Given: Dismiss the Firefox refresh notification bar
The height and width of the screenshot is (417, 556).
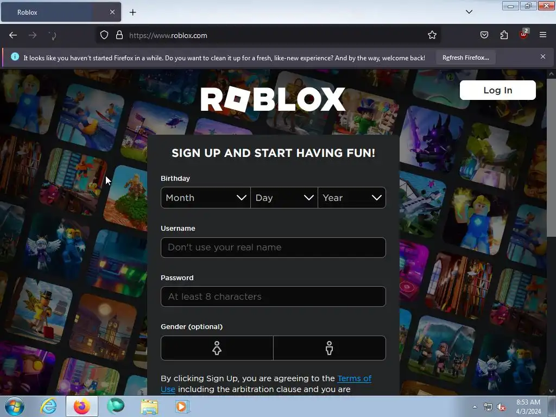Looking at the screenshot, I should click(542, 56).
